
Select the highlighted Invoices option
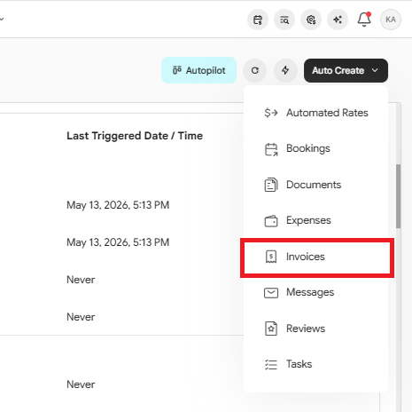(317, 257)
